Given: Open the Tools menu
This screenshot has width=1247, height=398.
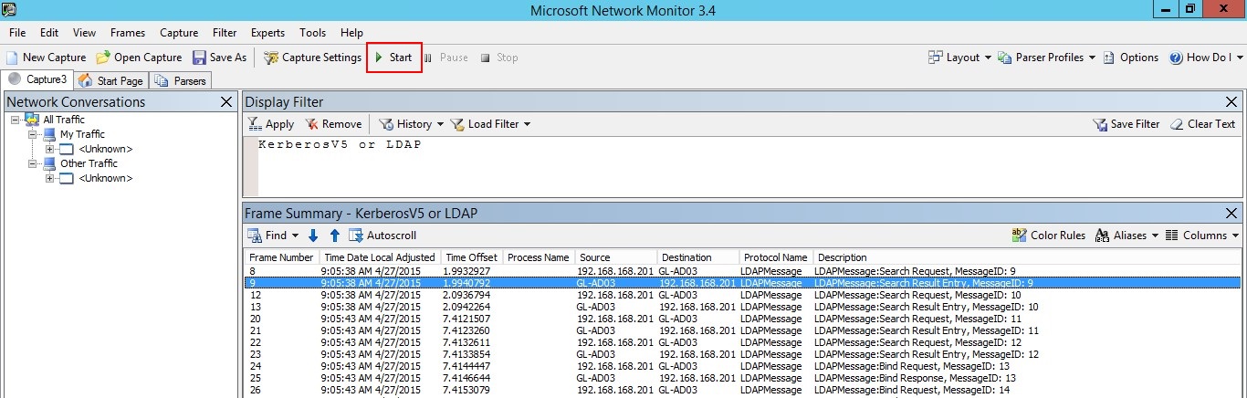Looking at the screenshot, I should coord(312,33).
